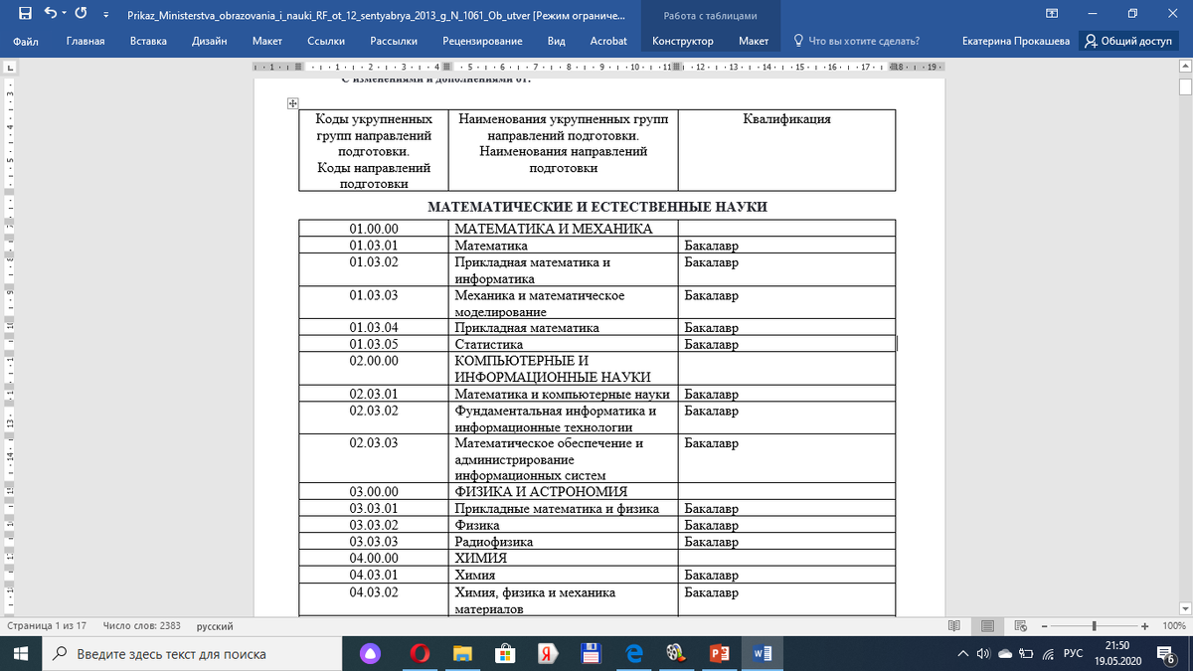This screenshot has width=1193, height=671.
Task: Undo the last action
Action: click(x=52, y=14)
